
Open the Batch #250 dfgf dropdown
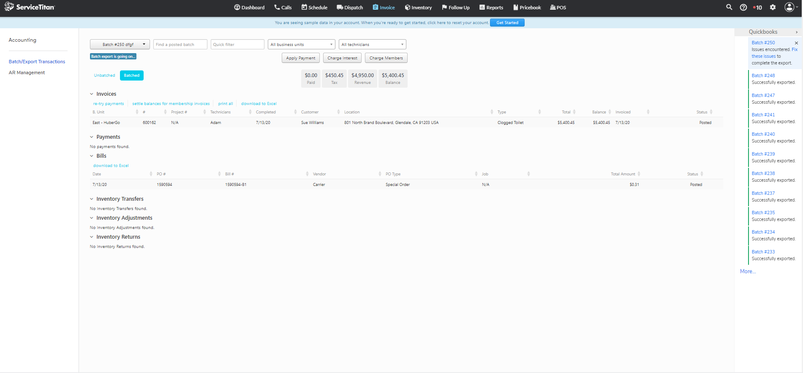coord(120,44)
